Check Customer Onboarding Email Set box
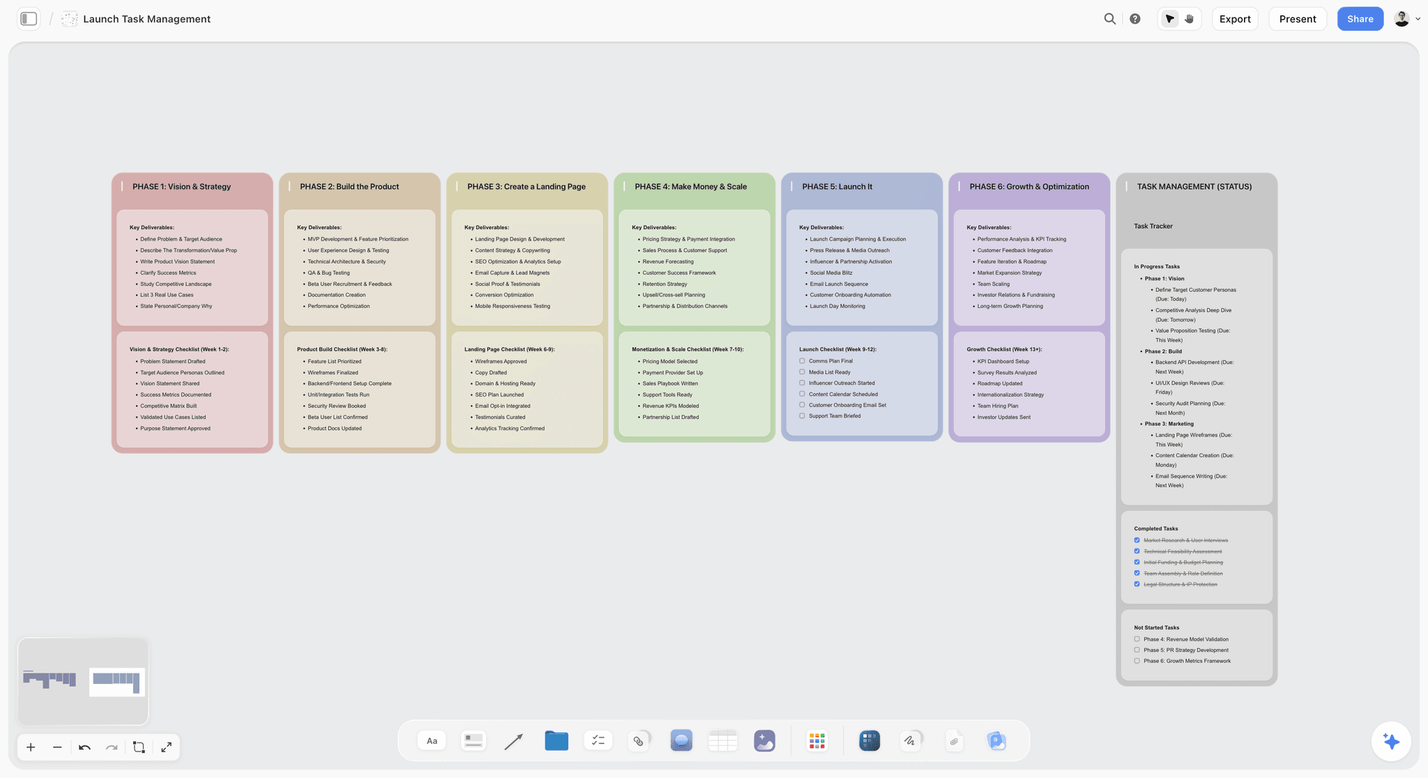Viewport: 1428px width, 778px height. pos(802,405)
